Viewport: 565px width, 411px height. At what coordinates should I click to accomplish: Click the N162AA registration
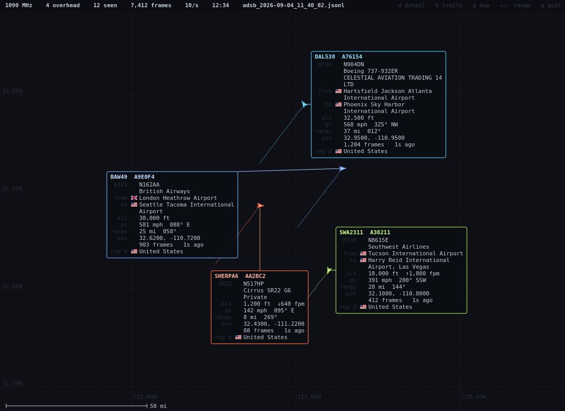pyautogui.click(x=149, y=184)
